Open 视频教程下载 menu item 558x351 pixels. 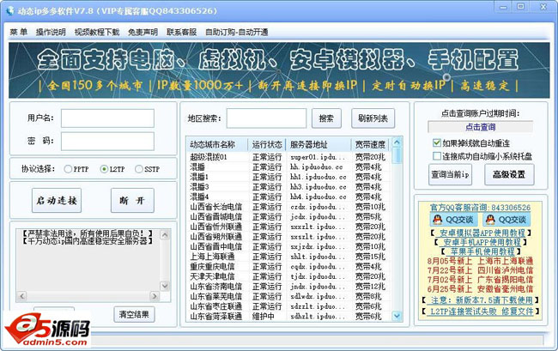97,32
